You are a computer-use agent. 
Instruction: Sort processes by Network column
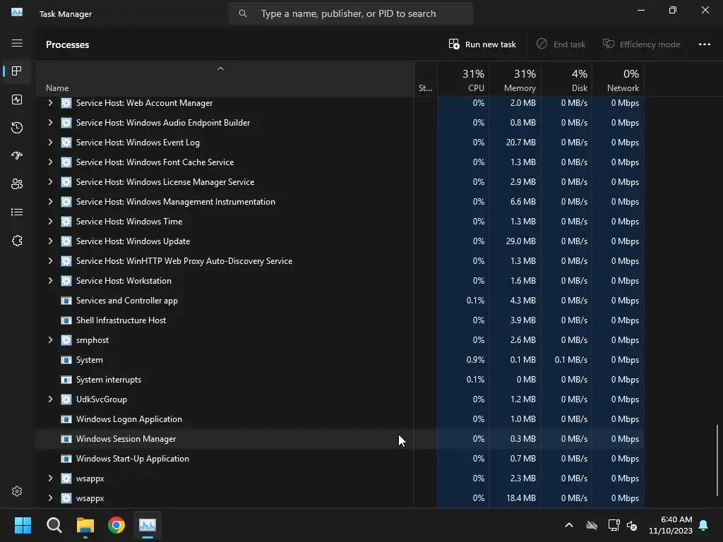(619, 80)
